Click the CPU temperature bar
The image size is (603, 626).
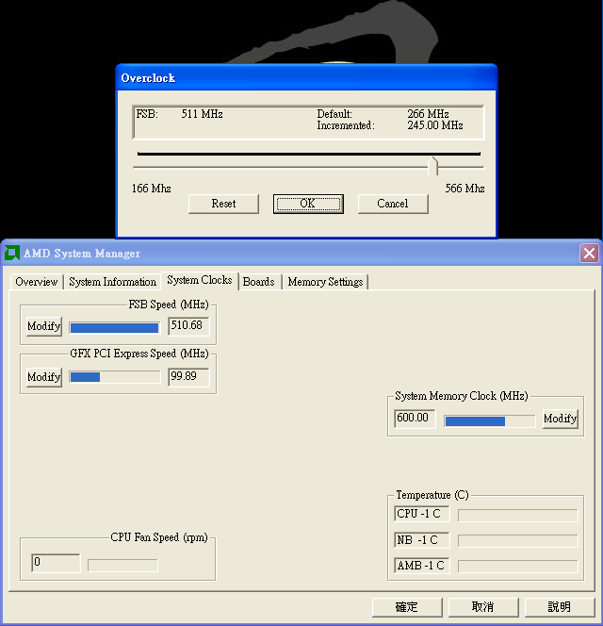coord(518,516)
